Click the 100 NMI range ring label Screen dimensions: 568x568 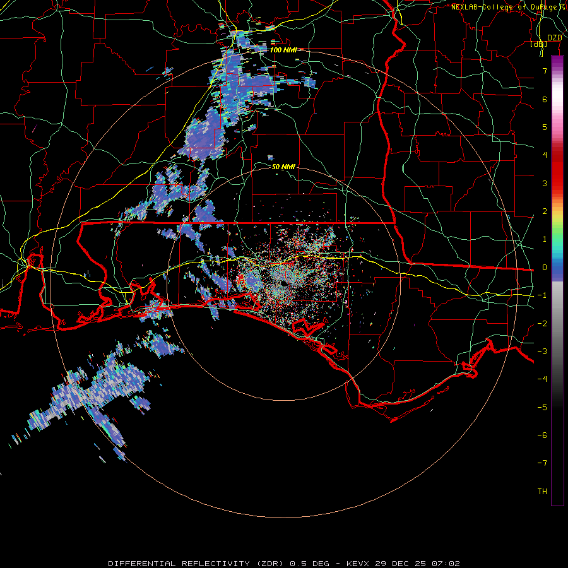point(283,50)
